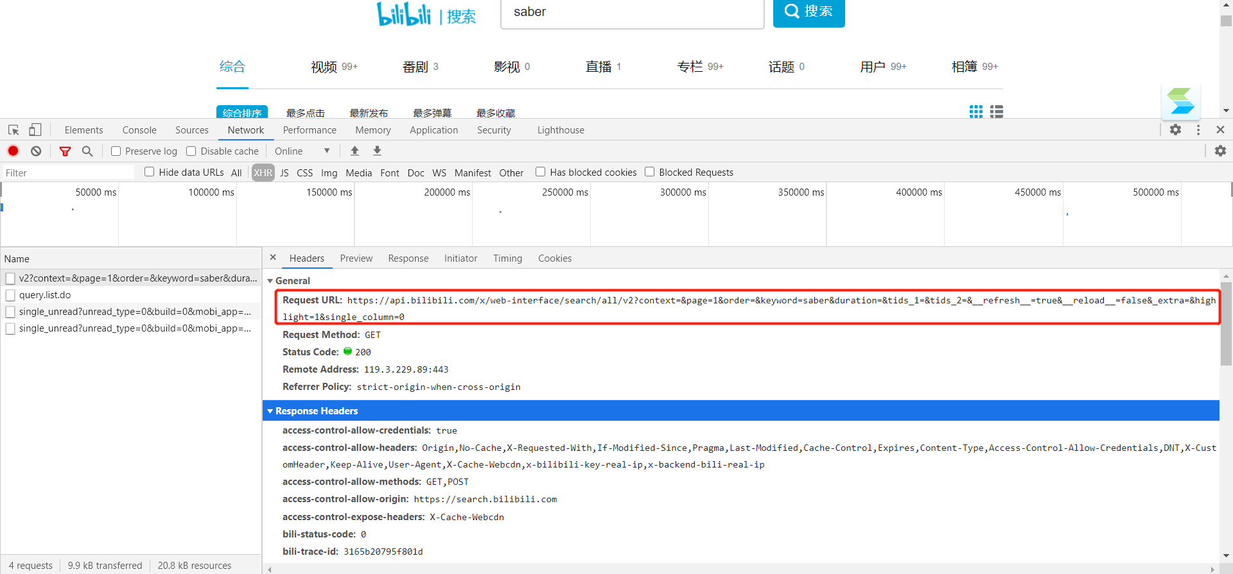Export HAR file with download arrow icon
This screenshot has height=574, width=1233.
pyautogui.click(x=378, y=151)
